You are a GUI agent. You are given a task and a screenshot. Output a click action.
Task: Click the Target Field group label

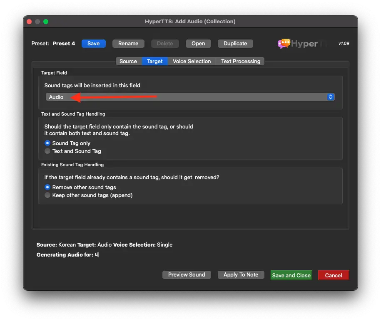[54, 73]
